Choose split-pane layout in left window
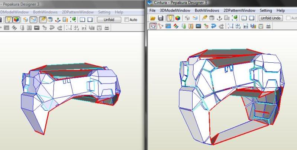 click(x=82, y=19)
